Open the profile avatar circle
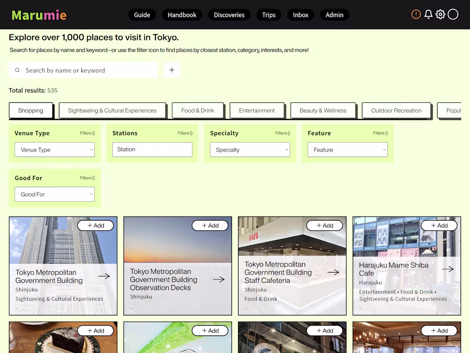 453,14
